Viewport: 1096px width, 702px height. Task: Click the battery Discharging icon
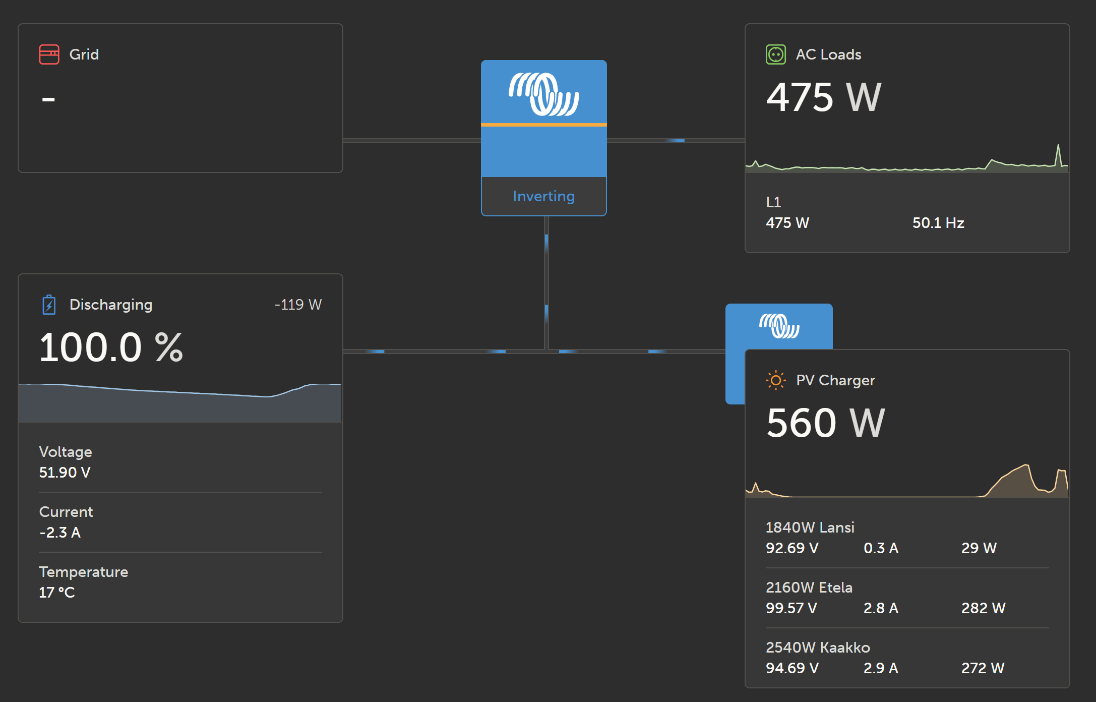click(49, 305)
